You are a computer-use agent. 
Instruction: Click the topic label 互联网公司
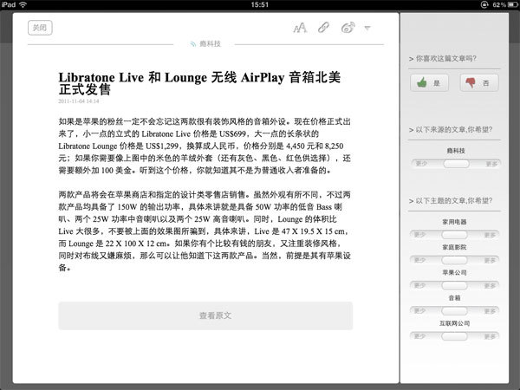tap(454, 323)
